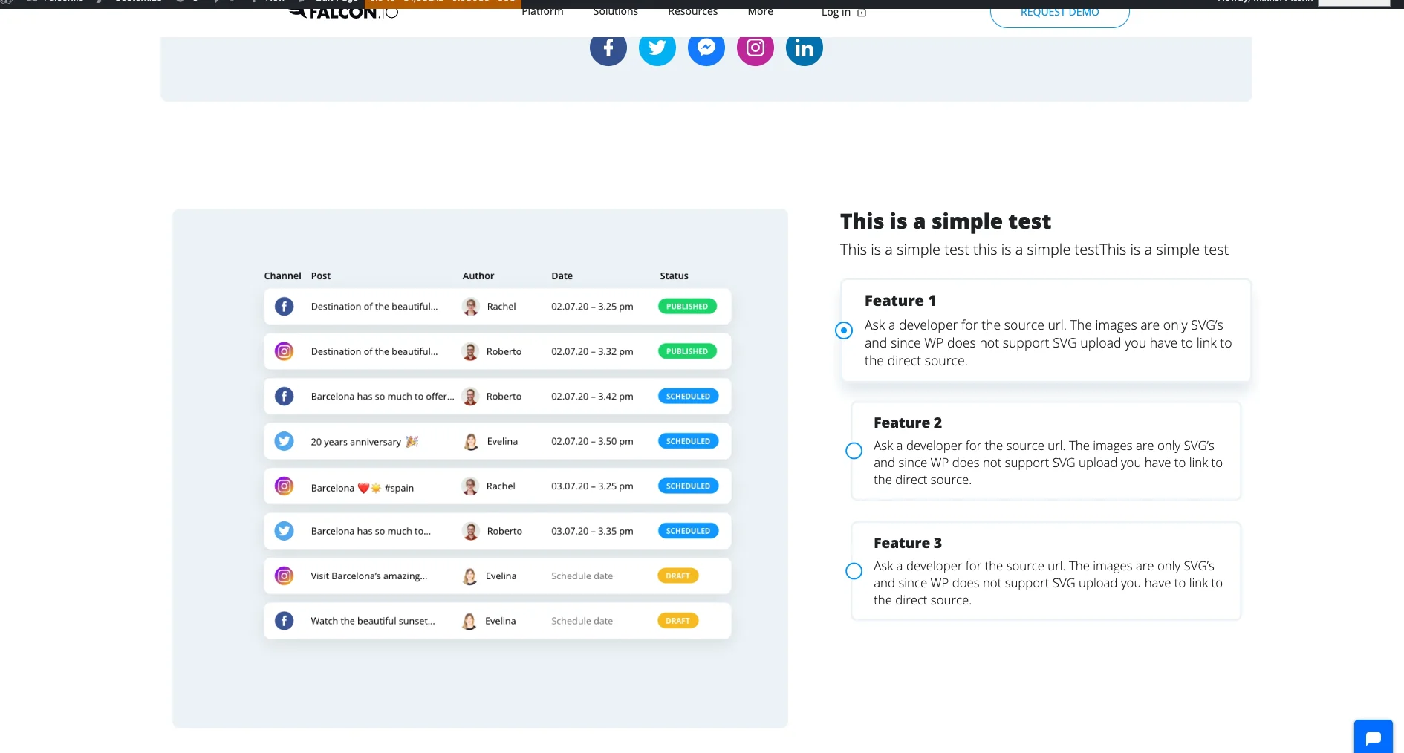Click Facebook icon in Watch the beautiful sunset row

pos(284,621)
